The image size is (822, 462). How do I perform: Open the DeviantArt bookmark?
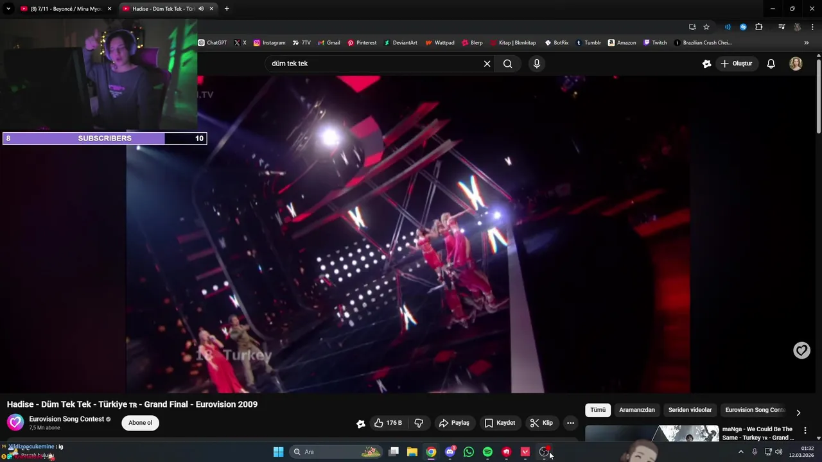(401, 43)
